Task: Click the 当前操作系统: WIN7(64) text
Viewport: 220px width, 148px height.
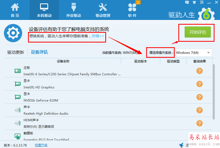Action: [120, 53]
